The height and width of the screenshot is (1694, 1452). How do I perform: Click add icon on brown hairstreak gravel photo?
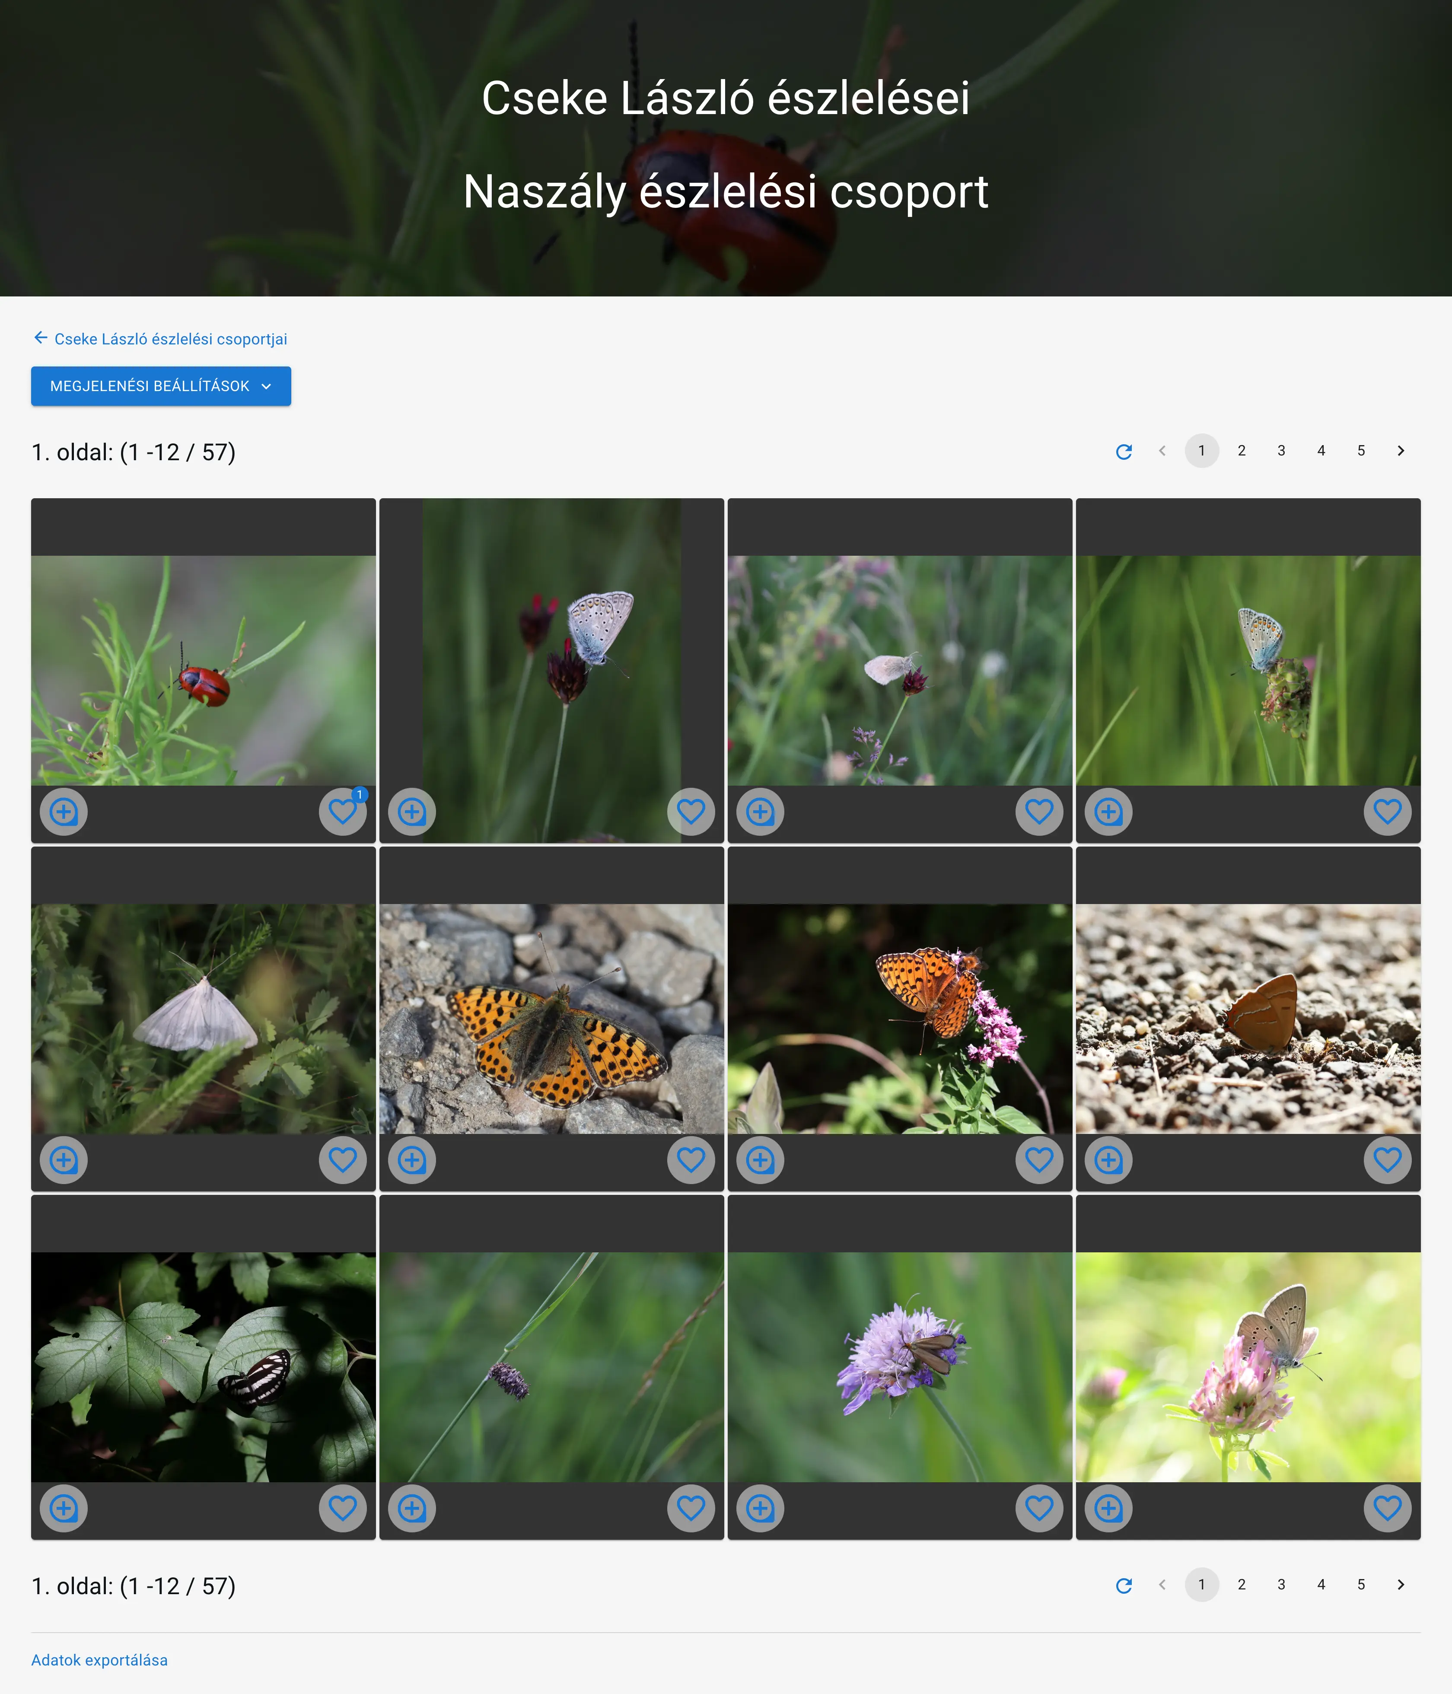pos(1108,1160)
